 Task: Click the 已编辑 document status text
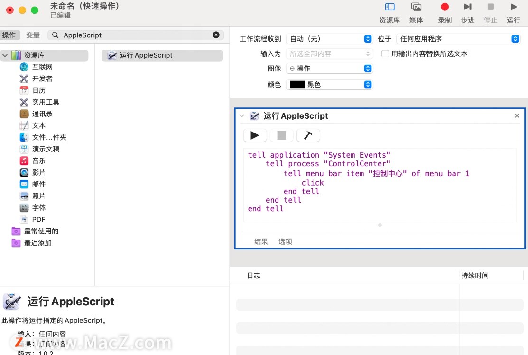click(x=61, y=15)
